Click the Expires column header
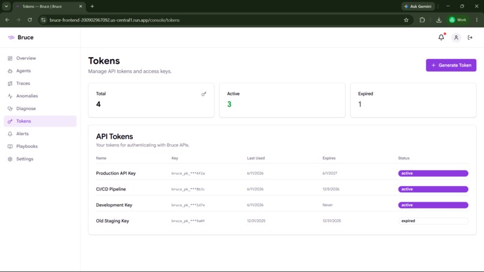 328,158
